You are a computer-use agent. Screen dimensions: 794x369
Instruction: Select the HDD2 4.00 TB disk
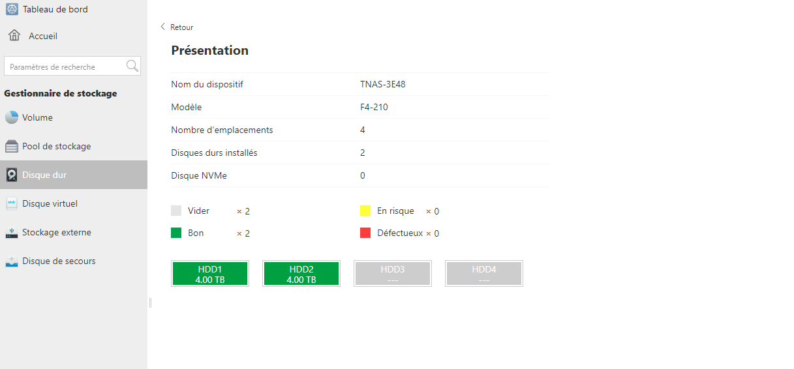(x=301, y=274)
